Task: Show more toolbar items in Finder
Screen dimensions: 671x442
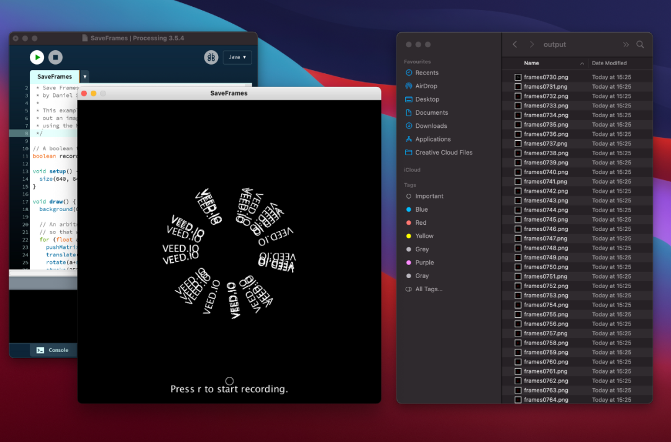Action: click(x=626, y=45)
